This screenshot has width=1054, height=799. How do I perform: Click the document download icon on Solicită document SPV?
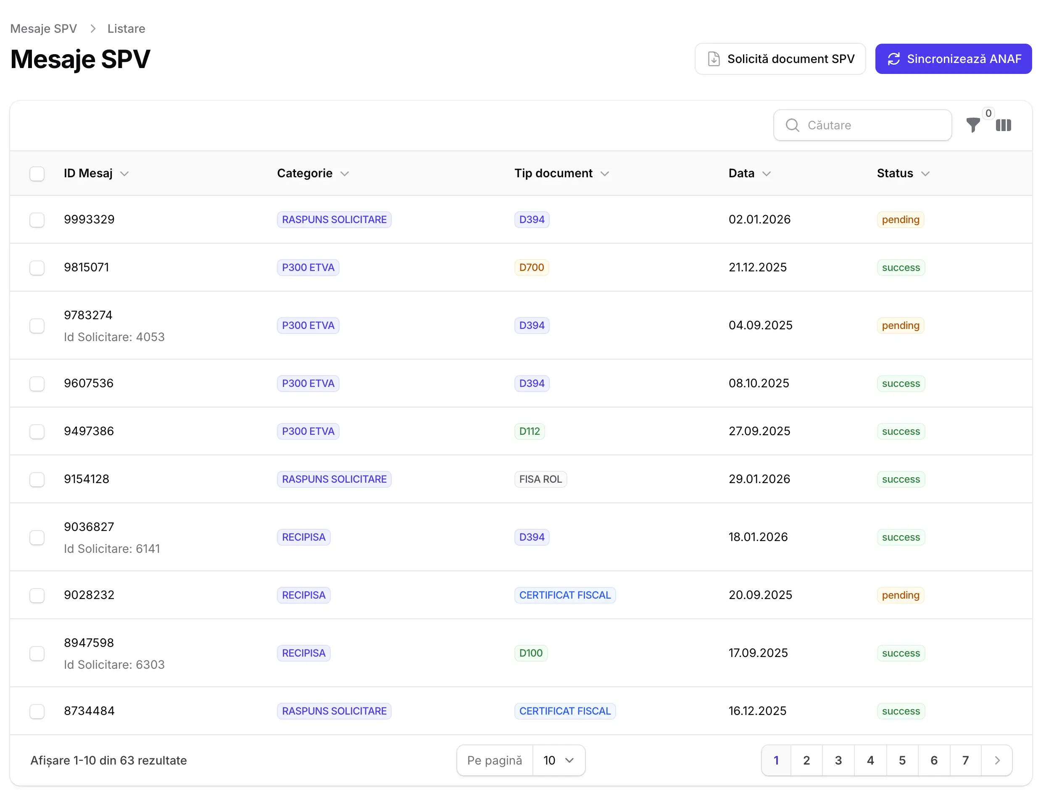coord(713,59)
